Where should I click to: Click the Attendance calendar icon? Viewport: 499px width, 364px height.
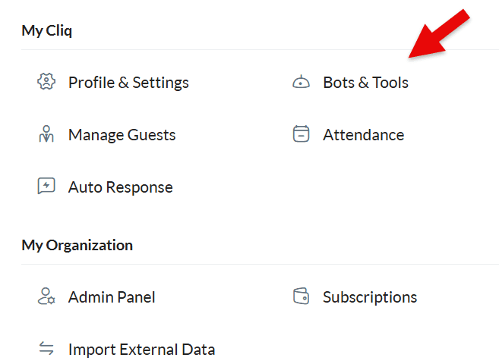(301, 134)
